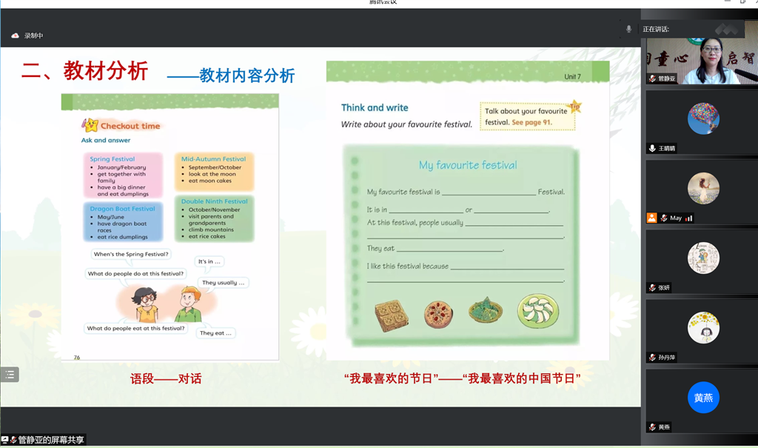Click the Spring Festival pink card
The width and height of the screenshot is (758, 448).
point(123,175)
